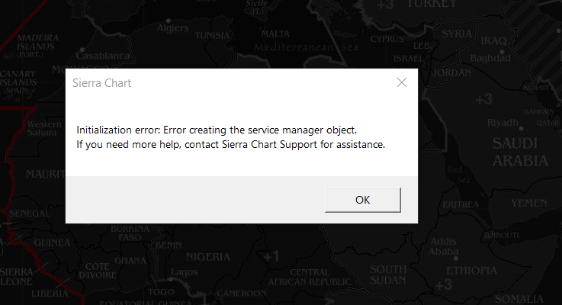
Task: Click the Casablanca city label
Action: (101, 56)
